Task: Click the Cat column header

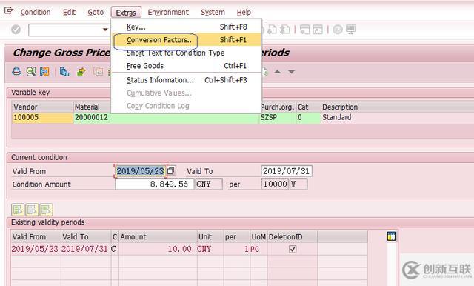Action: [x=308, y=107]
